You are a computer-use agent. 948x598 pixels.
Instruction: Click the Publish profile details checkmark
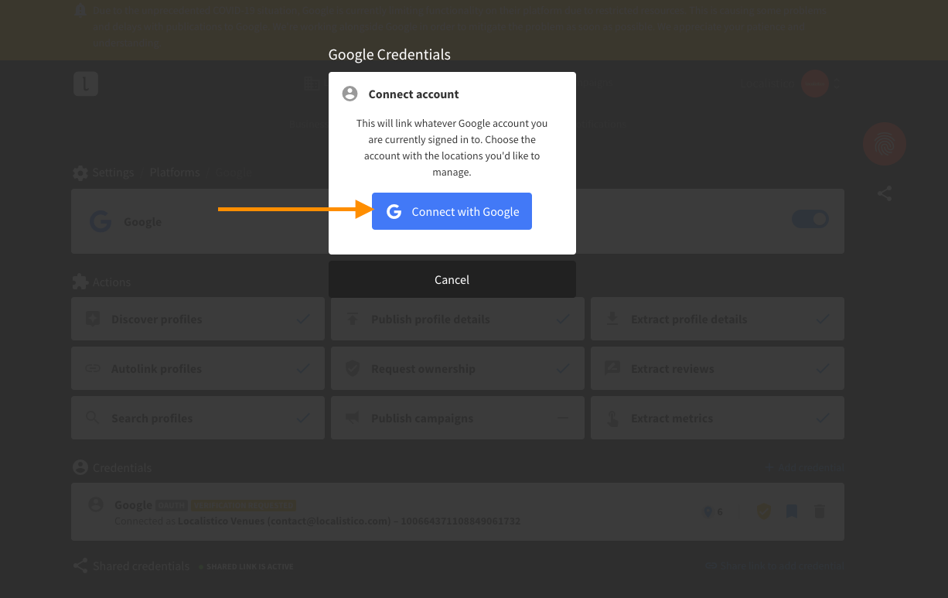point(563,319)
